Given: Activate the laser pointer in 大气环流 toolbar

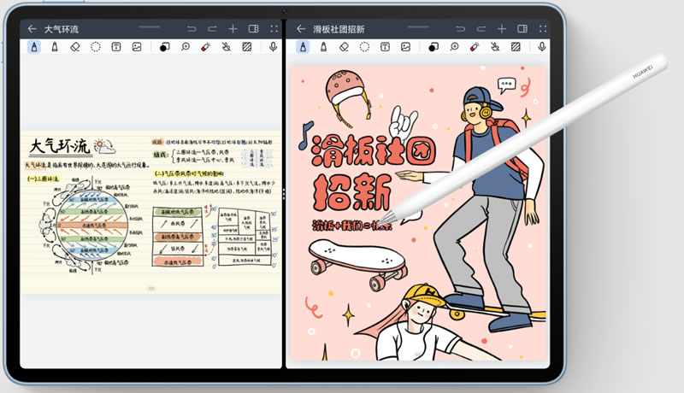Looking at the screenshot, I should click(206, 47).
